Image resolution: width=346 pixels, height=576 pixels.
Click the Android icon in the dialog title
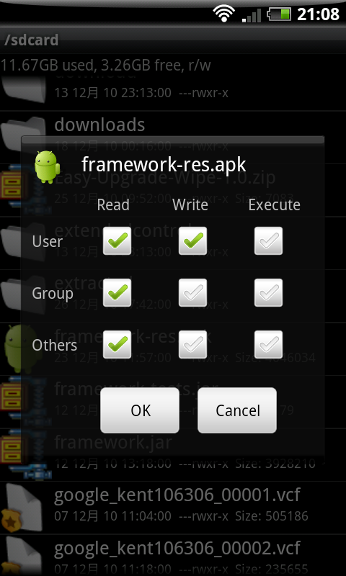(x=47, y=167)
